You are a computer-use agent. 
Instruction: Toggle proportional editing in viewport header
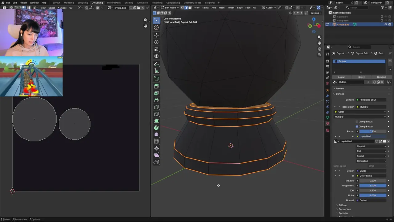point(297,8)
